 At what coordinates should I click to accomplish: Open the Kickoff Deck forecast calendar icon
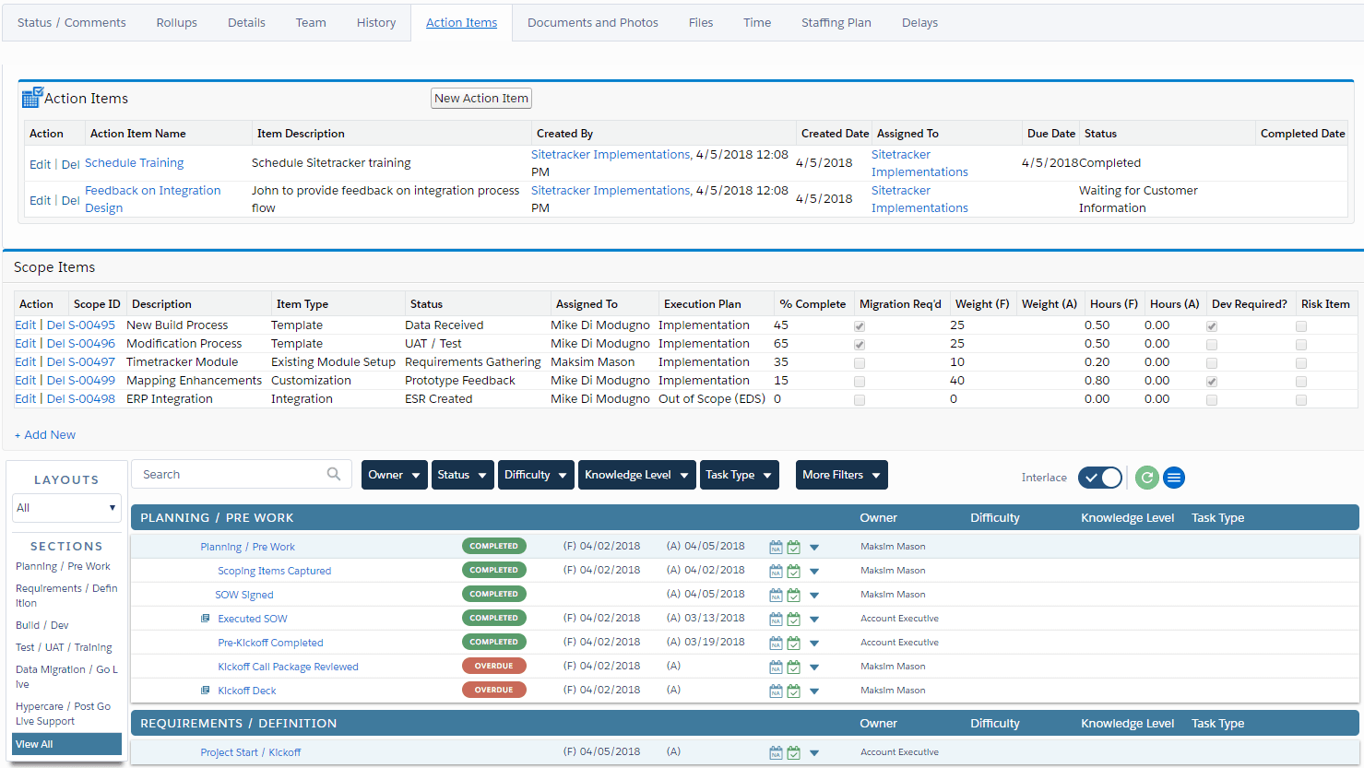[x=776, y=691]
